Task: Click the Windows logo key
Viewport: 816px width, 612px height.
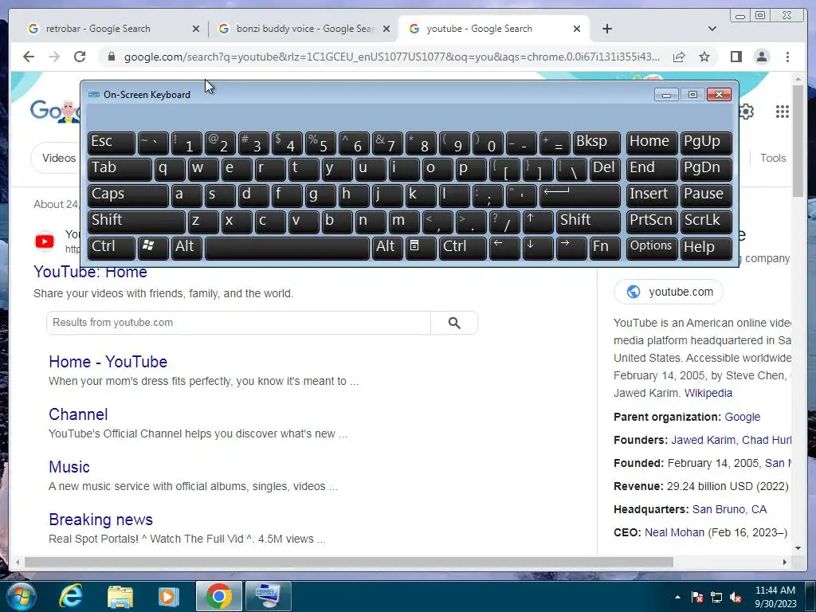Action: pyautogui.click(x=153, y=248)
